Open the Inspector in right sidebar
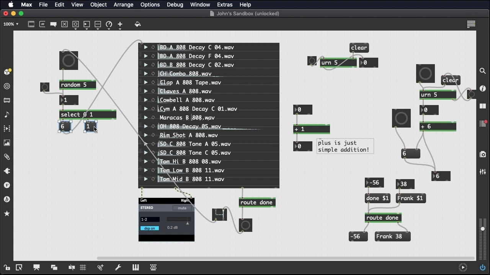The image size is (490, 275). pyautogui.click(x=483, y=88)
